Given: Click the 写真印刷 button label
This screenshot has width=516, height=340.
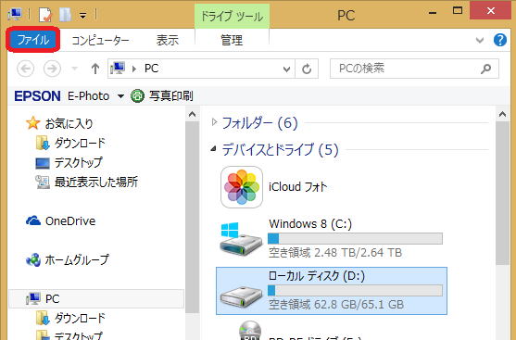Looking at the screenshot, I should coord(170,96).
